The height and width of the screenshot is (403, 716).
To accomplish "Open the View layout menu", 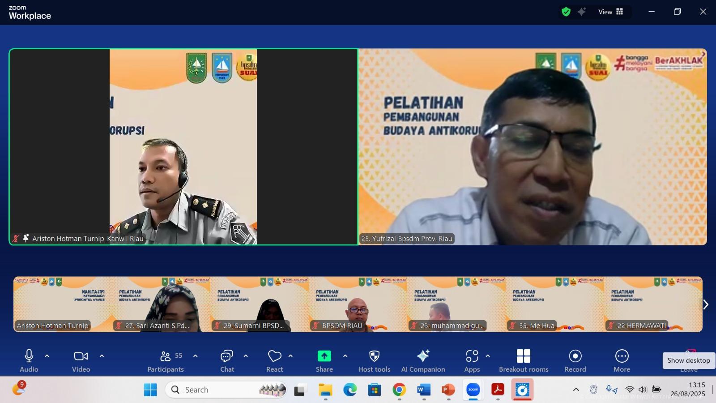I will coord(611,12).
